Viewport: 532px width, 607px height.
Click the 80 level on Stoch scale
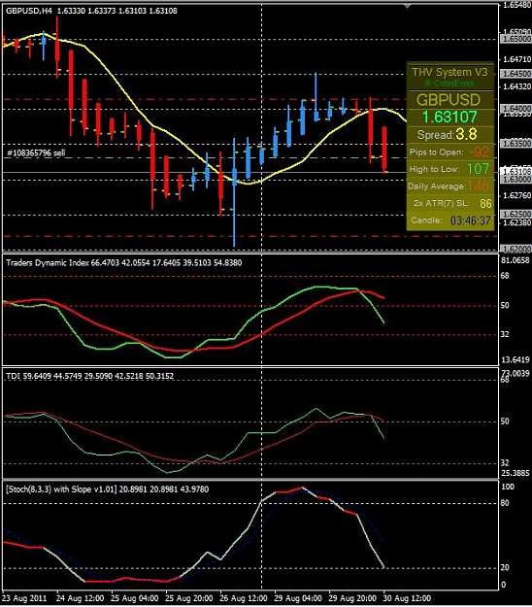(505, 503)
